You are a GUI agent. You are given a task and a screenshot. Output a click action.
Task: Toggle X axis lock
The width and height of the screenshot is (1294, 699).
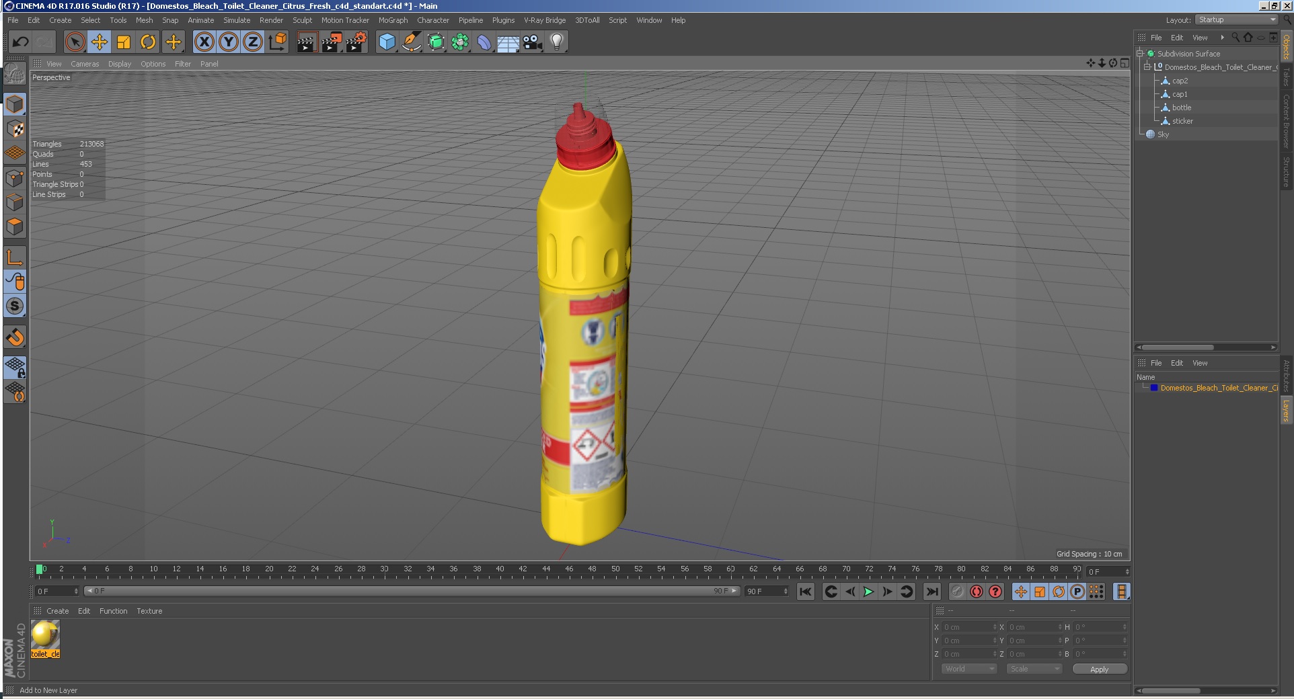(x=204, y=42)
